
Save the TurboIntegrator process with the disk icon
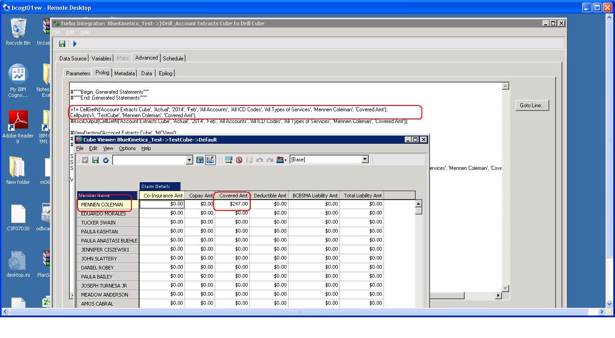[62, 44]
